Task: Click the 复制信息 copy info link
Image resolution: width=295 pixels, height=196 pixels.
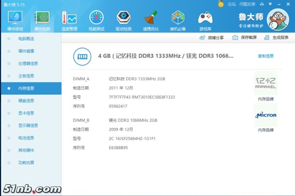Action: click(265, 56)
